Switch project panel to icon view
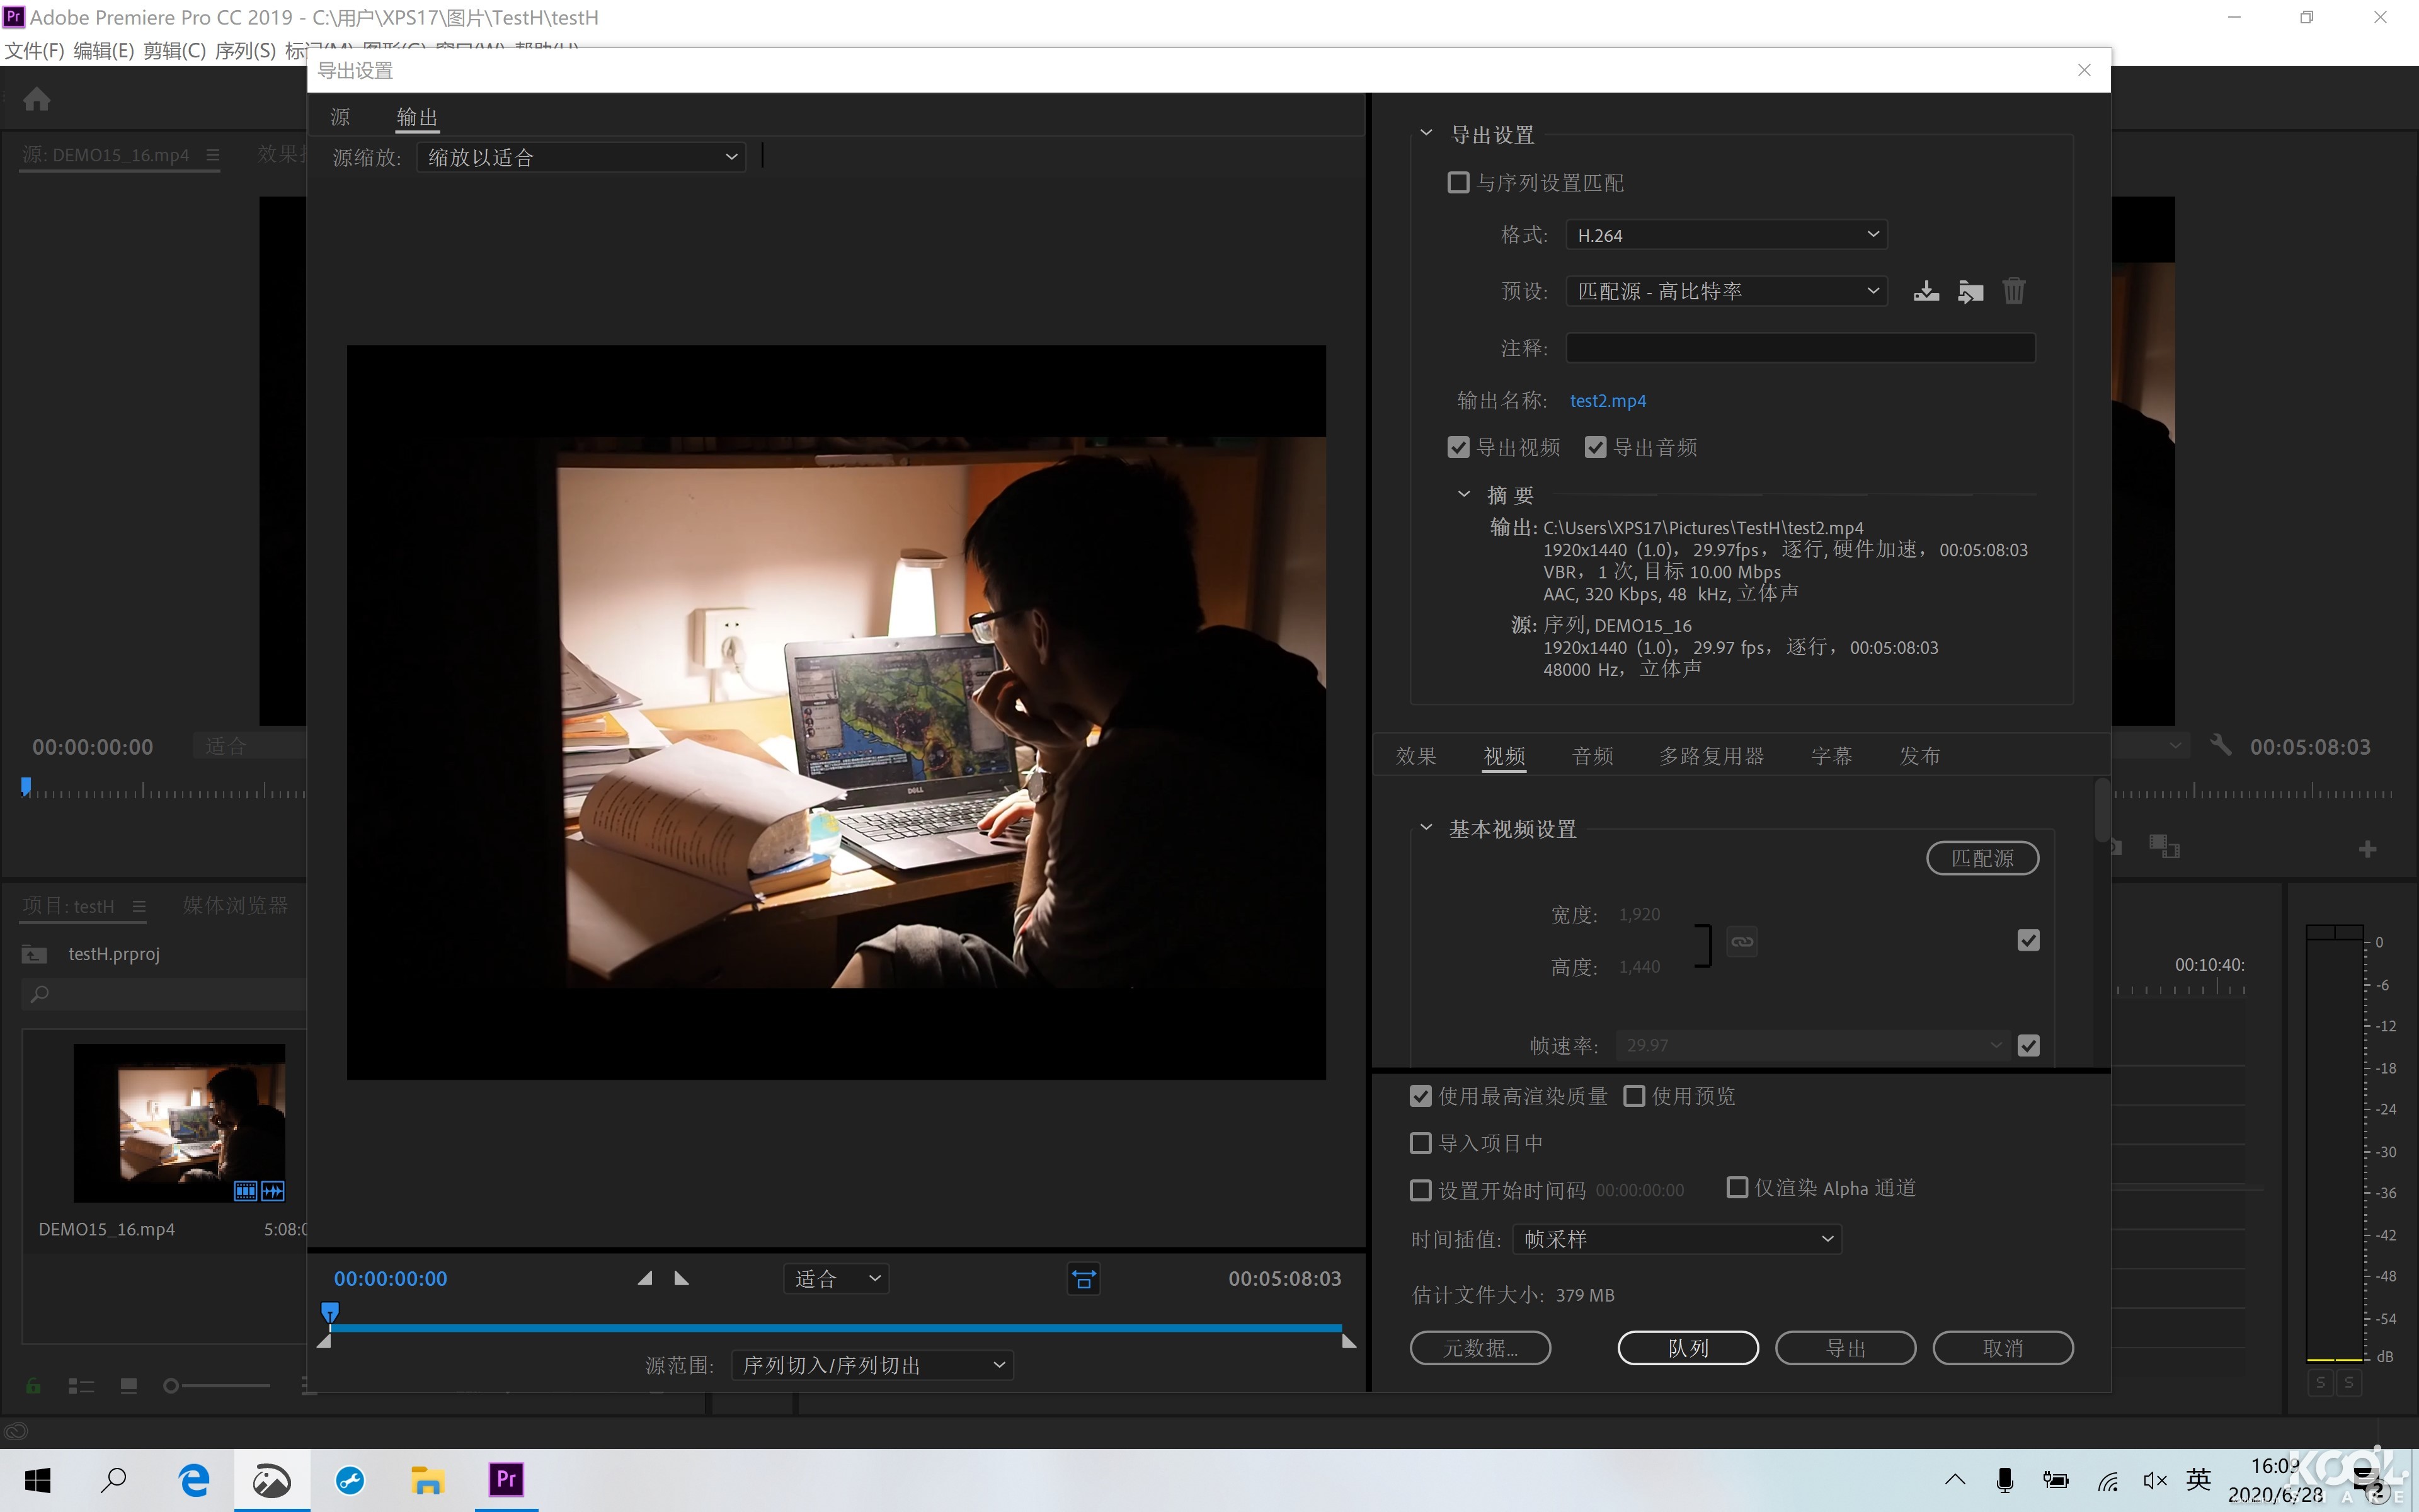 (128, 1385)
